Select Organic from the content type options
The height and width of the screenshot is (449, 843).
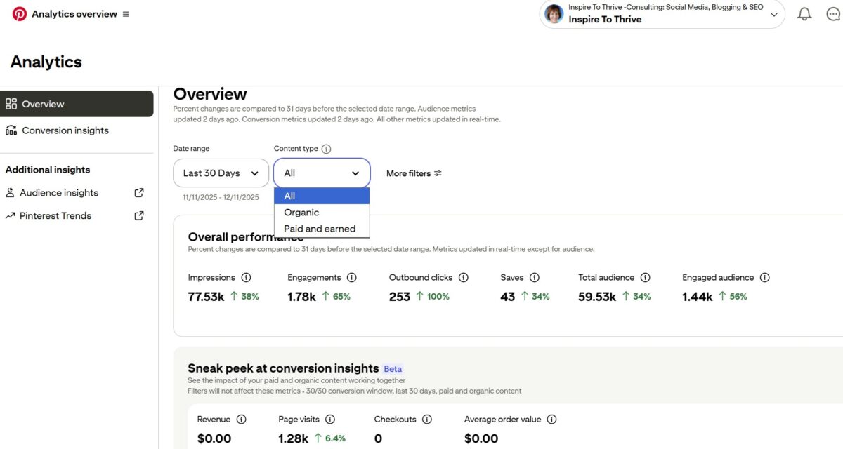(x=301, y=212)
